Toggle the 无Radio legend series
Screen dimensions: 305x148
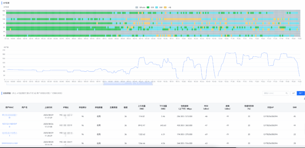coord(141,7)
